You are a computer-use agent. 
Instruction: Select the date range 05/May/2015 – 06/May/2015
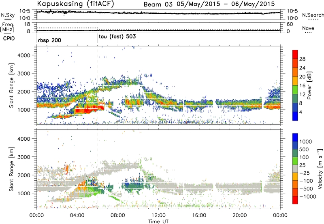(x=226, y=4)
